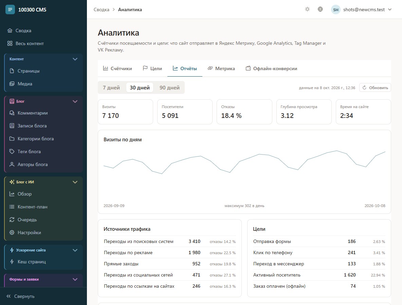Click the page icon beside Страницы
Viewport: 402px width, 305px height.
pyautogui.click(x=12, y=70)
